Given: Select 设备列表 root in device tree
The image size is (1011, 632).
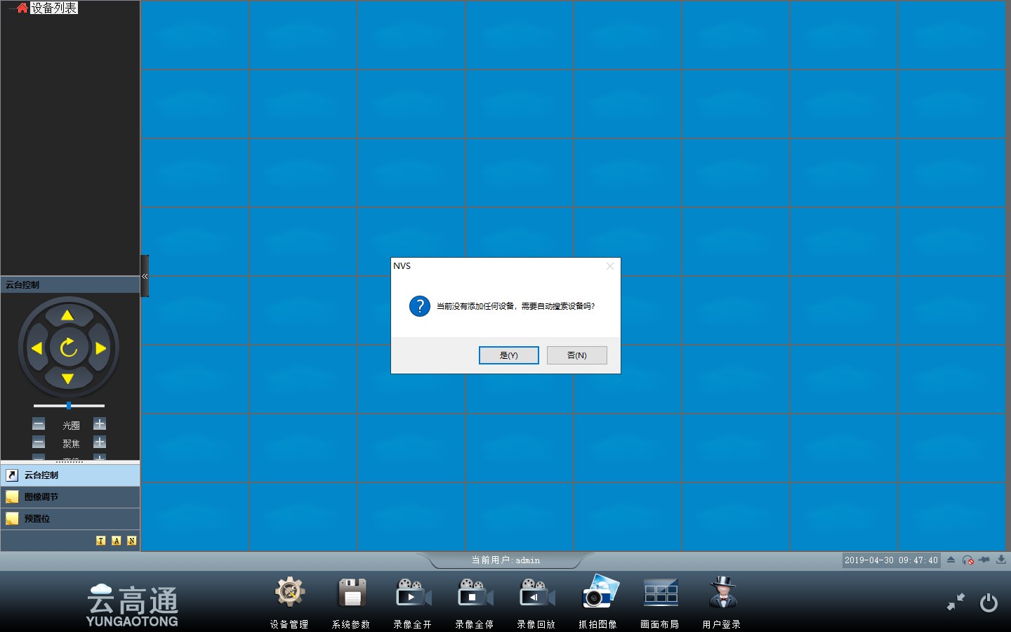Looking at the screenshot, I should (x=54, y=8).
